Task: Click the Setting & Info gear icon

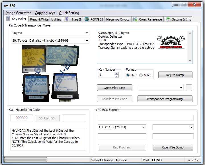Action: pos(168,19)
